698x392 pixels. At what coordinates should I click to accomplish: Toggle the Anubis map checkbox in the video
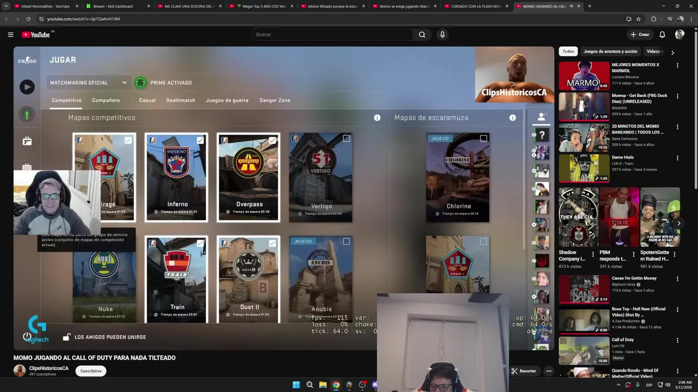[346, 241]
